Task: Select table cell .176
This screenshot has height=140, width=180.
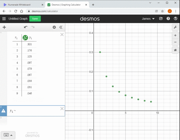Action: 29,51
